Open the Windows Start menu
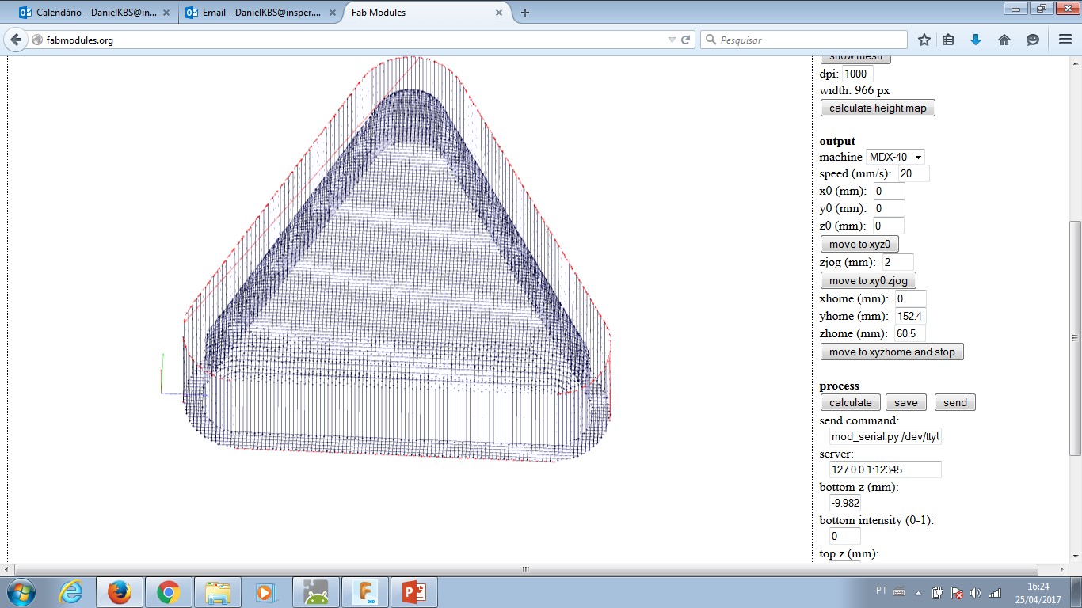 coord(21,592)
